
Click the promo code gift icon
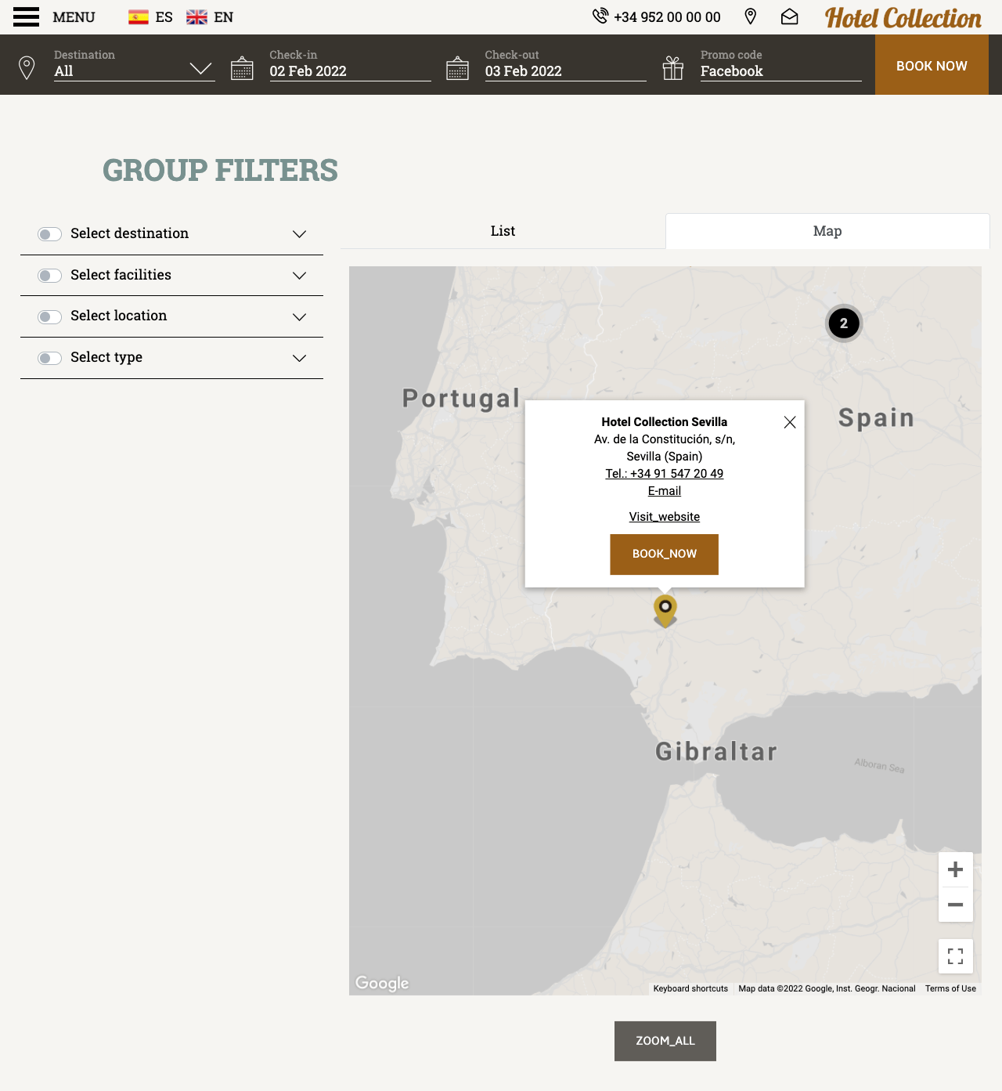tap(673, 68)
